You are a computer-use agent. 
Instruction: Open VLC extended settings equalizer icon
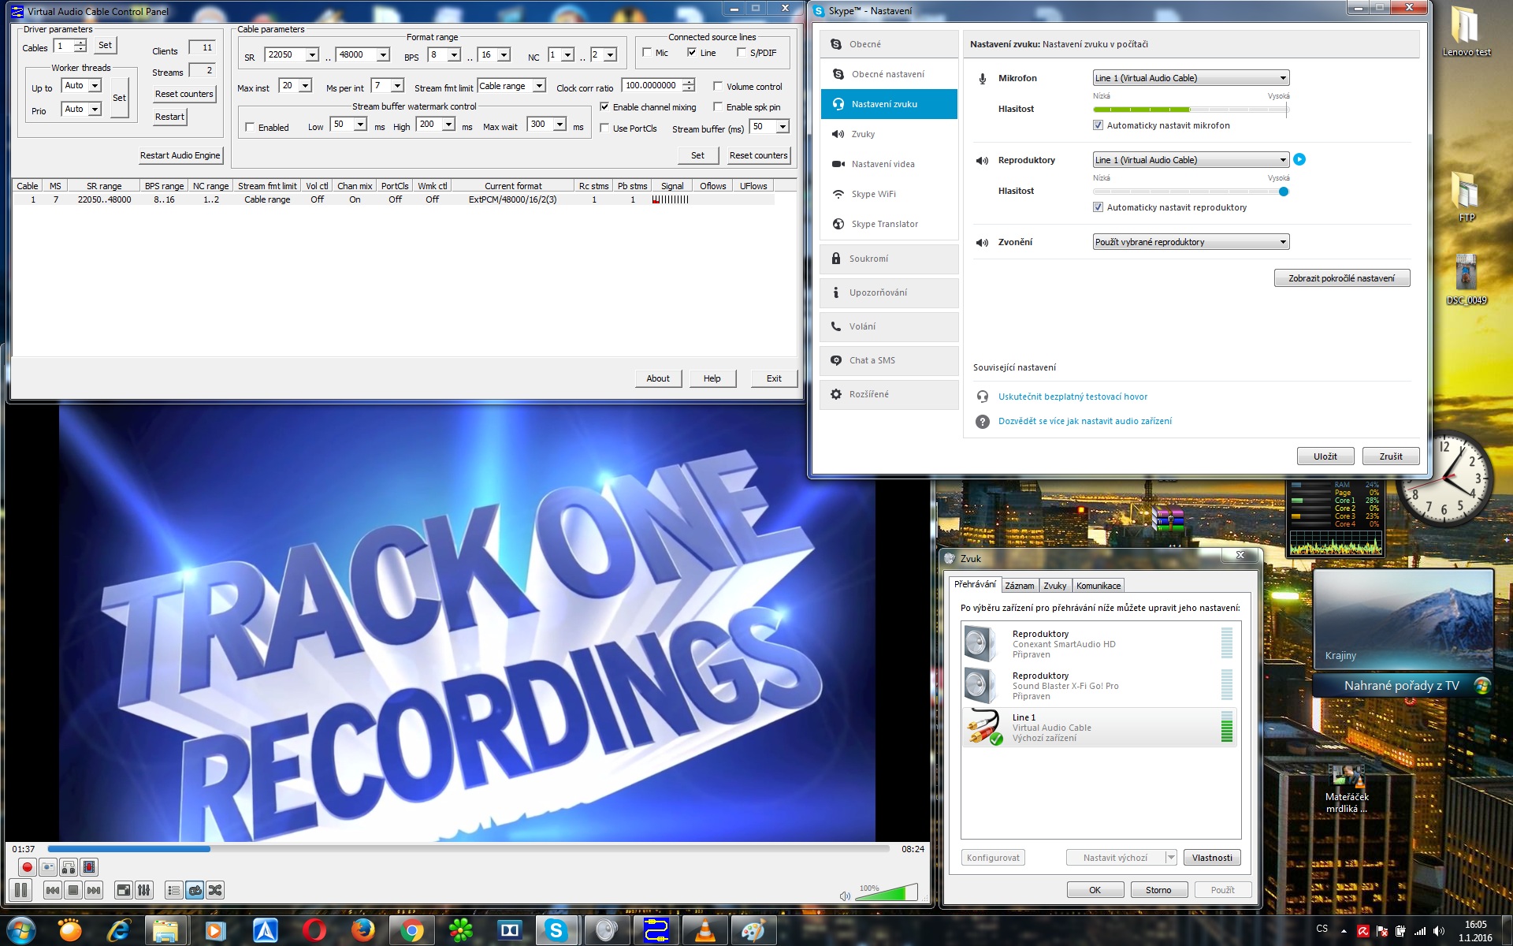[x=144, y=890]
